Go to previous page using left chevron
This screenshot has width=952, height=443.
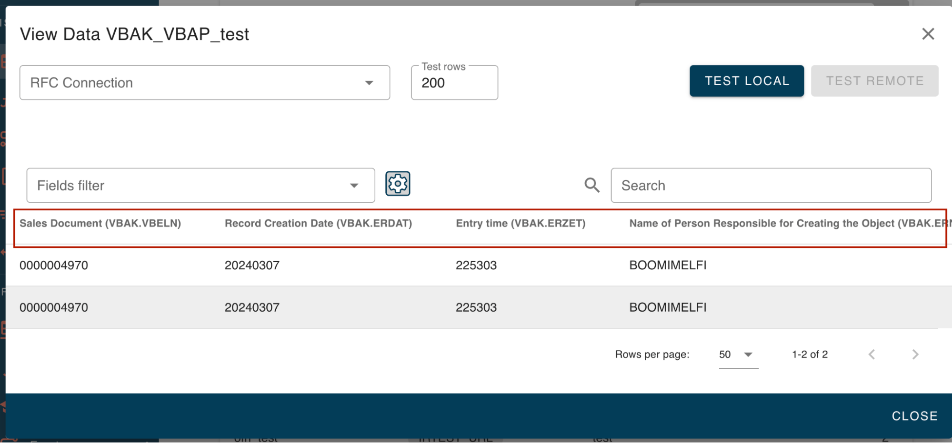point(872,354)
